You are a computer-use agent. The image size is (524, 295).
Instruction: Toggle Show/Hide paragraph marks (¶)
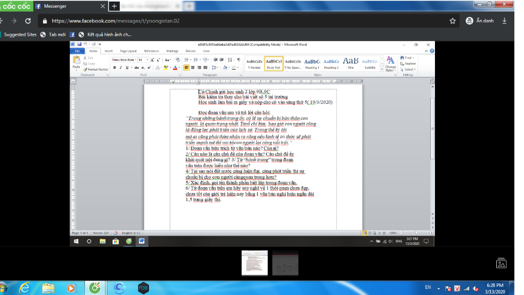click(238, 60)
